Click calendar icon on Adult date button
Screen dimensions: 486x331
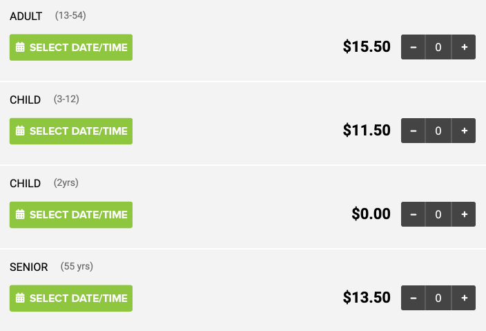(x=20, y=47)
